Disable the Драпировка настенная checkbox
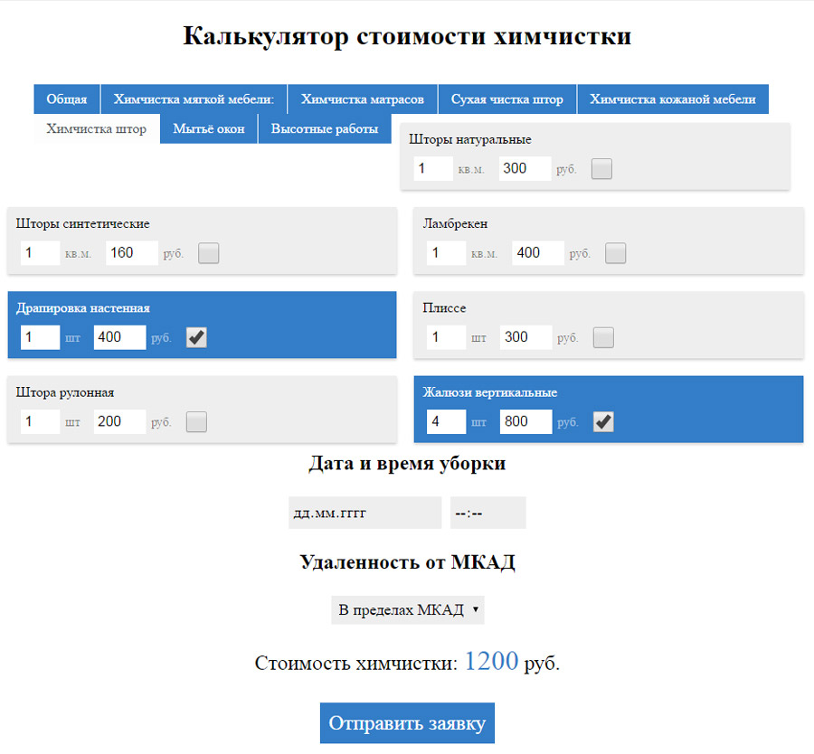This screenshot has width=814, height=754. [x=196, y=337]
